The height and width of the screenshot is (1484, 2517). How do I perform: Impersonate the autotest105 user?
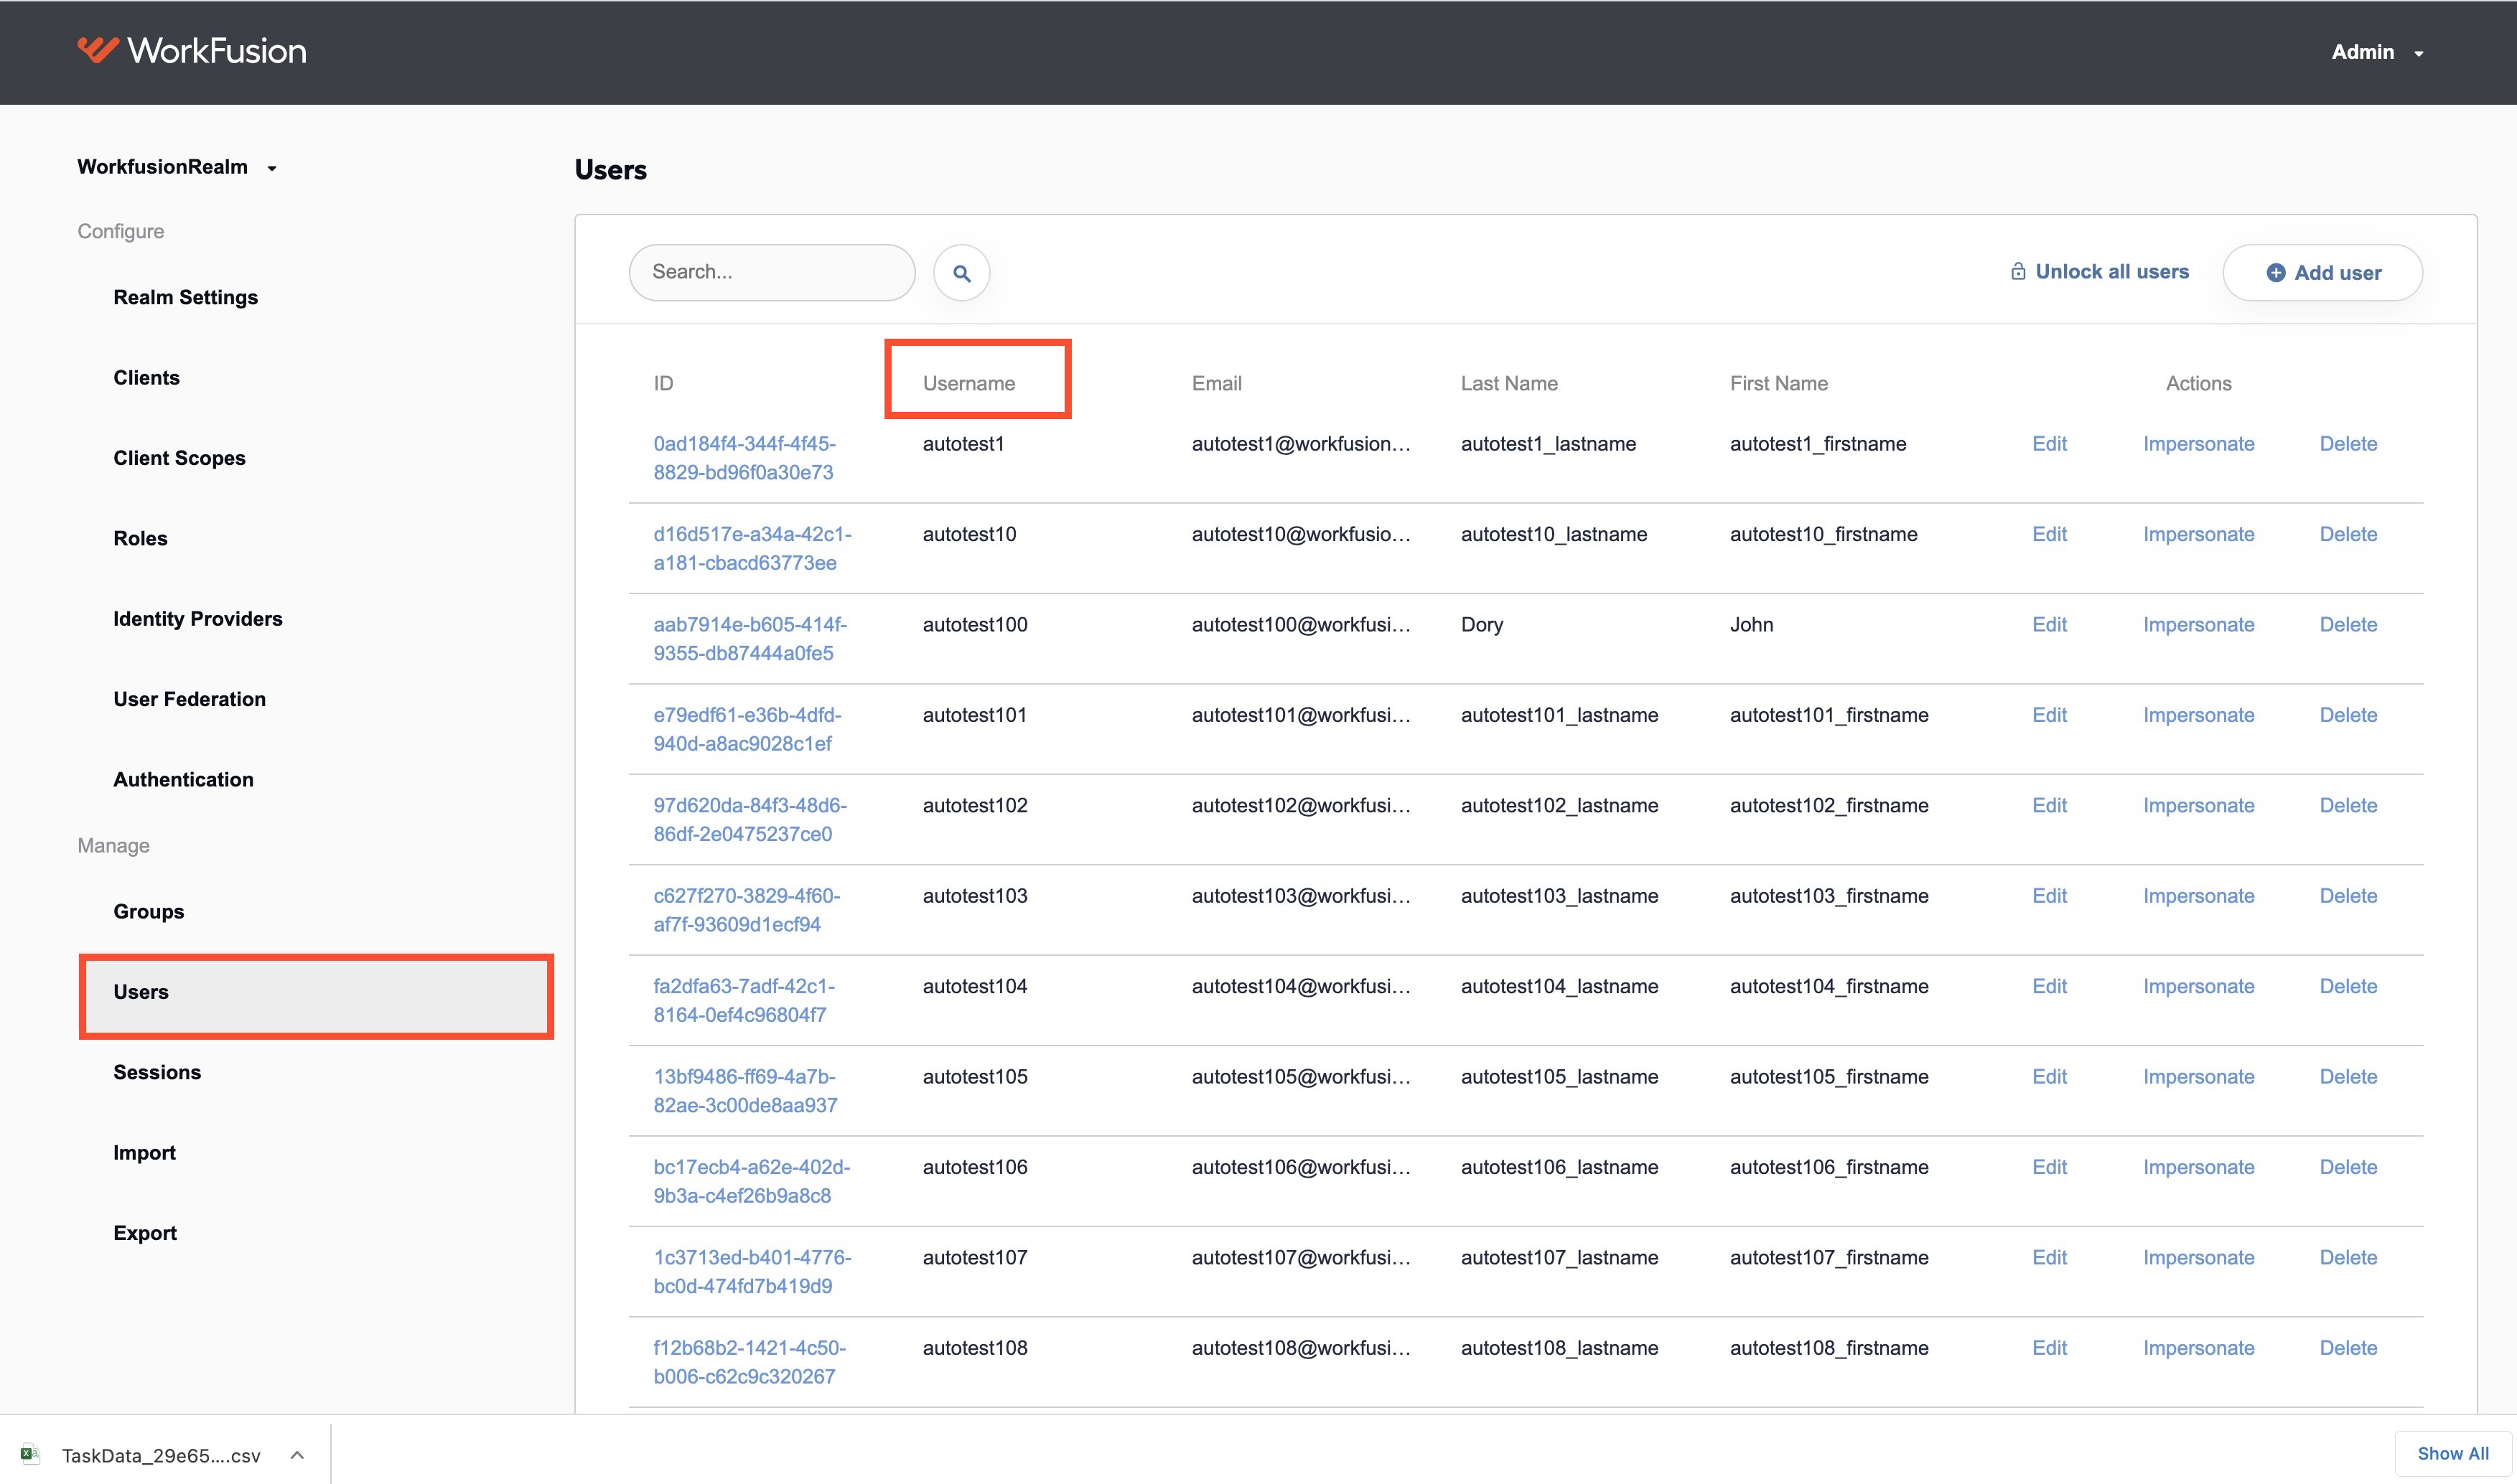pyautogui.click(x=2198, y=1077)
